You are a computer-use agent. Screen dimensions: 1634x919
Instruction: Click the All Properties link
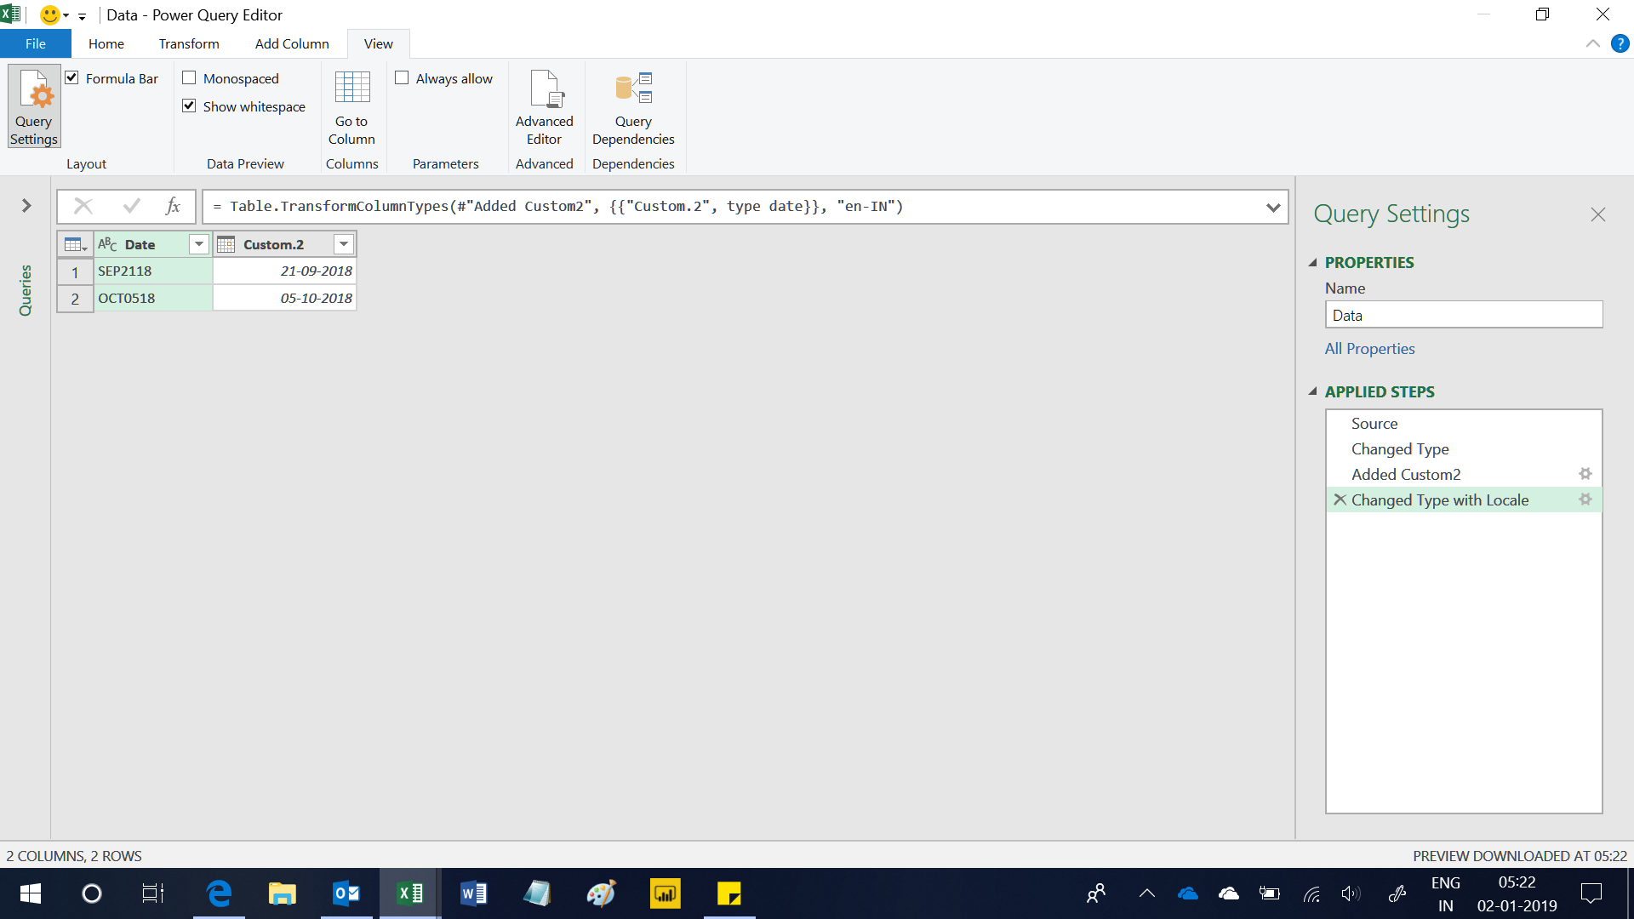[1369, 349]
